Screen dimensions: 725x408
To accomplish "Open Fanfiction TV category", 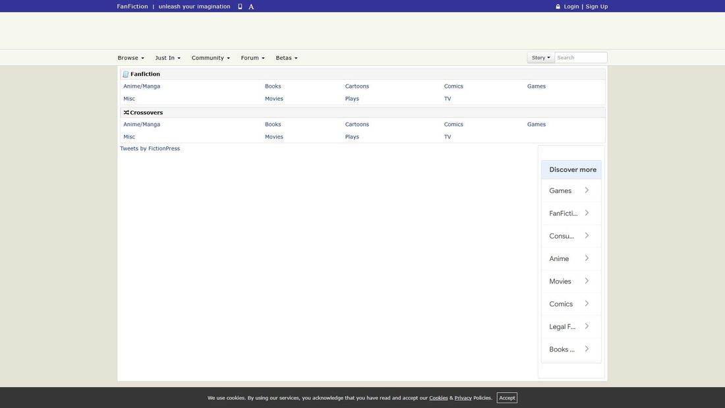I will 448,98.
